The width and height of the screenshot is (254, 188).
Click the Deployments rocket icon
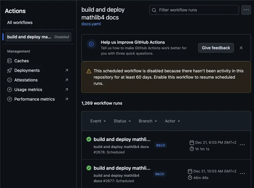10,70
